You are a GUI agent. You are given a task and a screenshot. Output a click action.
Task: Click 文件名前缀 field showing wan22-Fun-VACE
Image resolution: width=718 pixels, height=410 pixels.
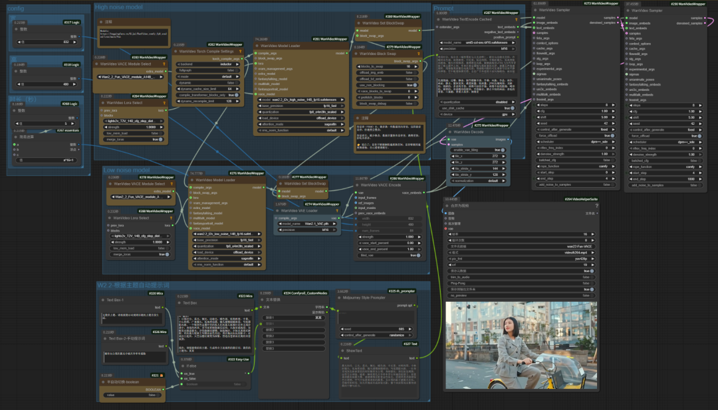point(521,246)
